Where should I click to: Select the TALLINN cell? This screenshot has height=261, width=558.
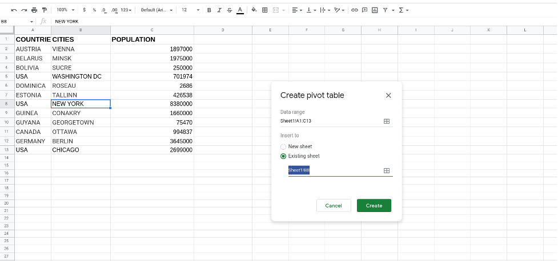pyautogui.click(x=81, y=95)
